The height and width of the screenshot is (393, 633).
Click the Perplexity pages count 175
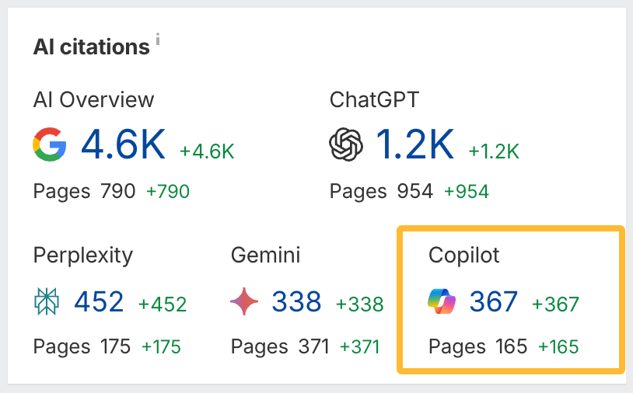pyautogui.click(x=115, y=346)
